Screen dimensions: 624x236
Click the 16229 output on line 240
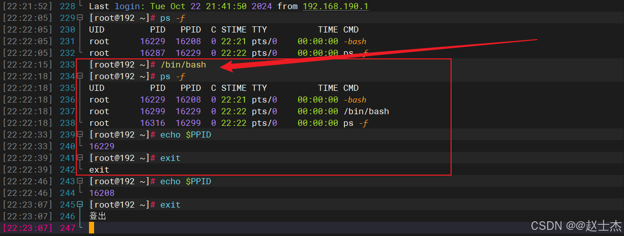point(102,147)
